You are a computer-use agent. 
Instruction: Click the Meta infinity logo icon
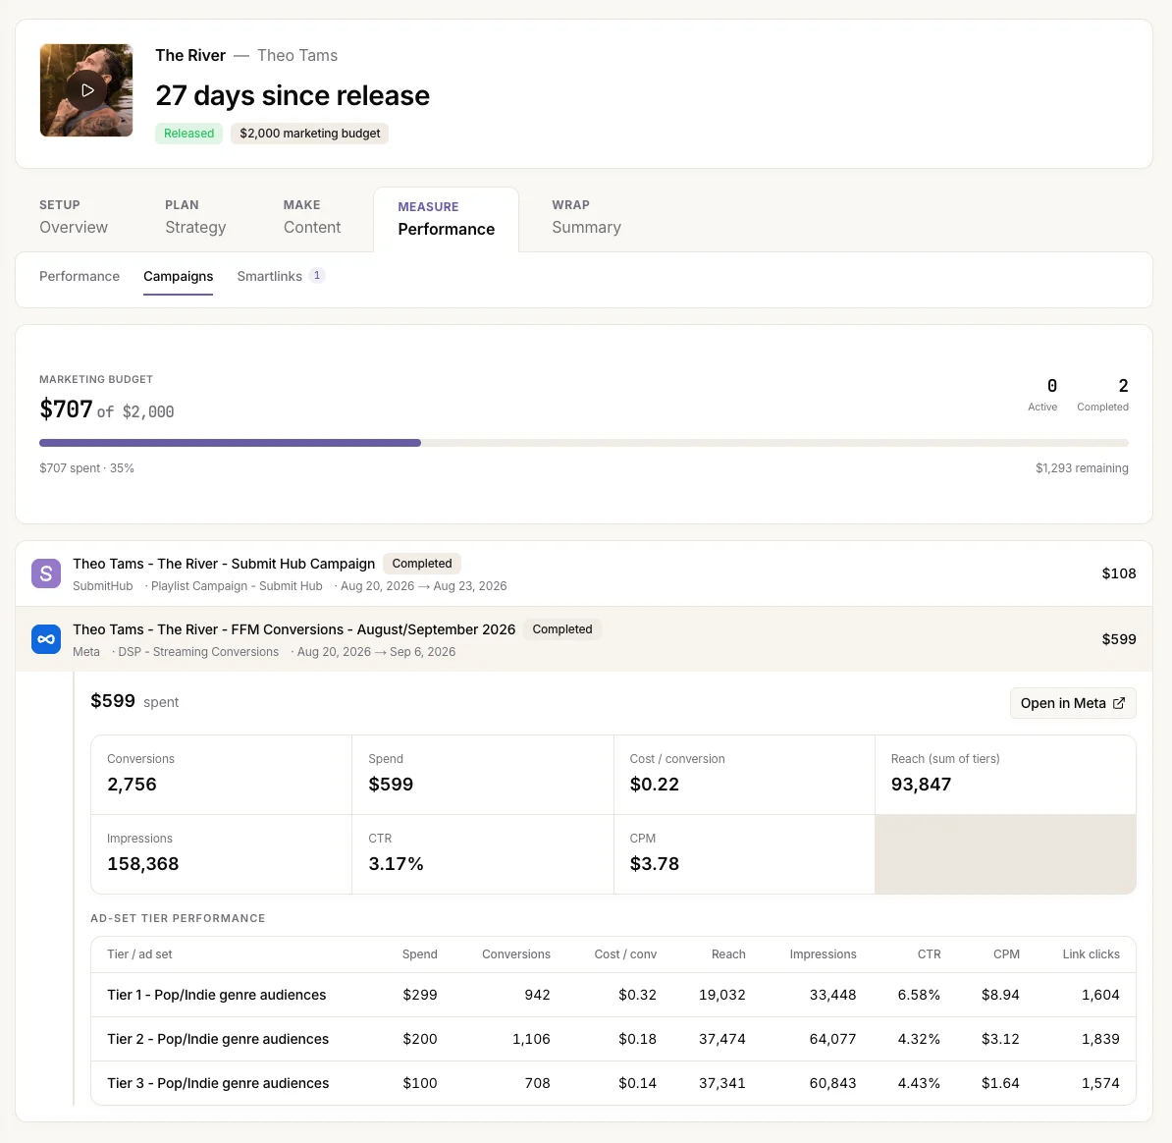[x=46, y=639]
